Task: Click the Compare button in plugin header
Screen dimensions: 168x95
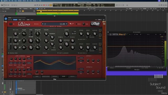Action: pyautogui.click(x=15, y=20)
